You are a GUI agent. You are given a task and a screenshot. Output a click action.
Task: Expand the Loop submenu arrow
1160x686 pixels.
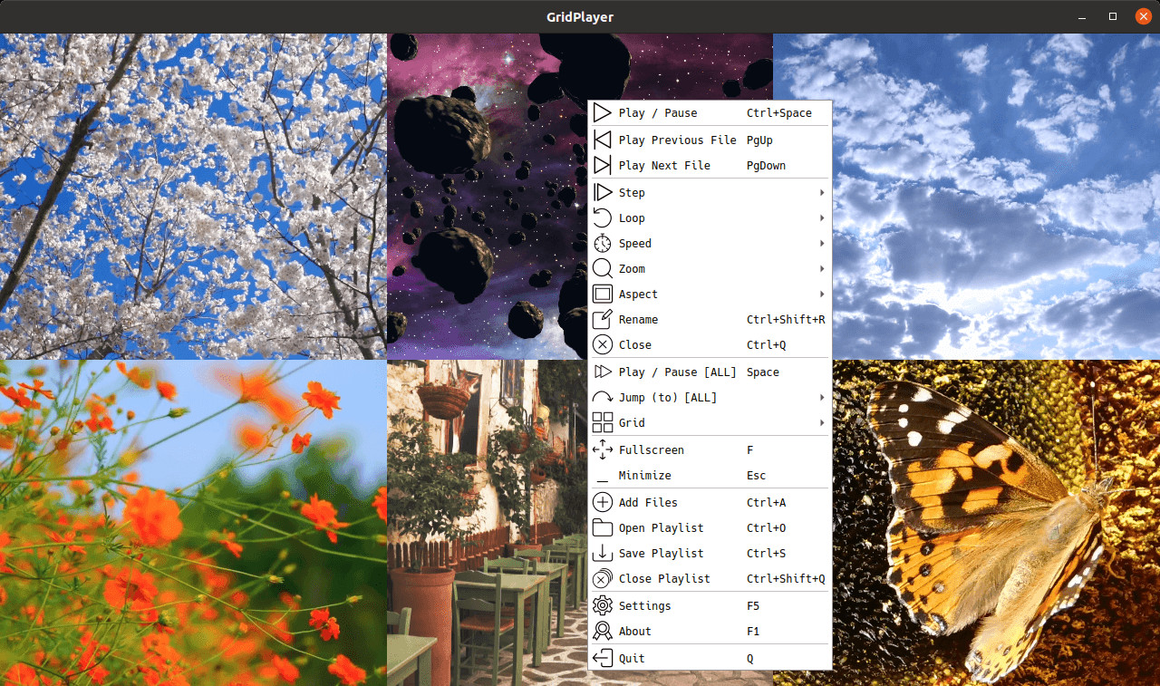coord(822,217)
